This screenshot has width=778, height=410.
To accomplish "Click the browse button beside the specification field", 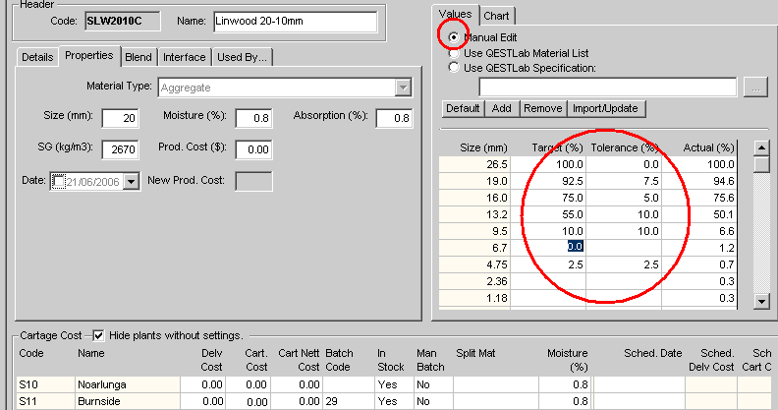I will [755, 88].
